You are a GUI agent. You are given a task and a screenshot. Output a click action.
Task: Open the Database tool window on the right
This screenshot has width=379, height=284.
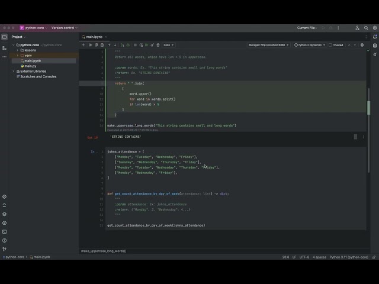[x=375, y=46]
